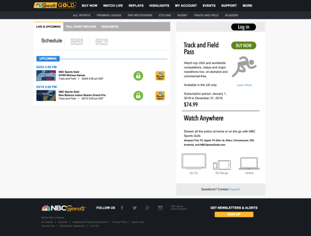Open the Twitter icon in the footer

pos(135,208)
